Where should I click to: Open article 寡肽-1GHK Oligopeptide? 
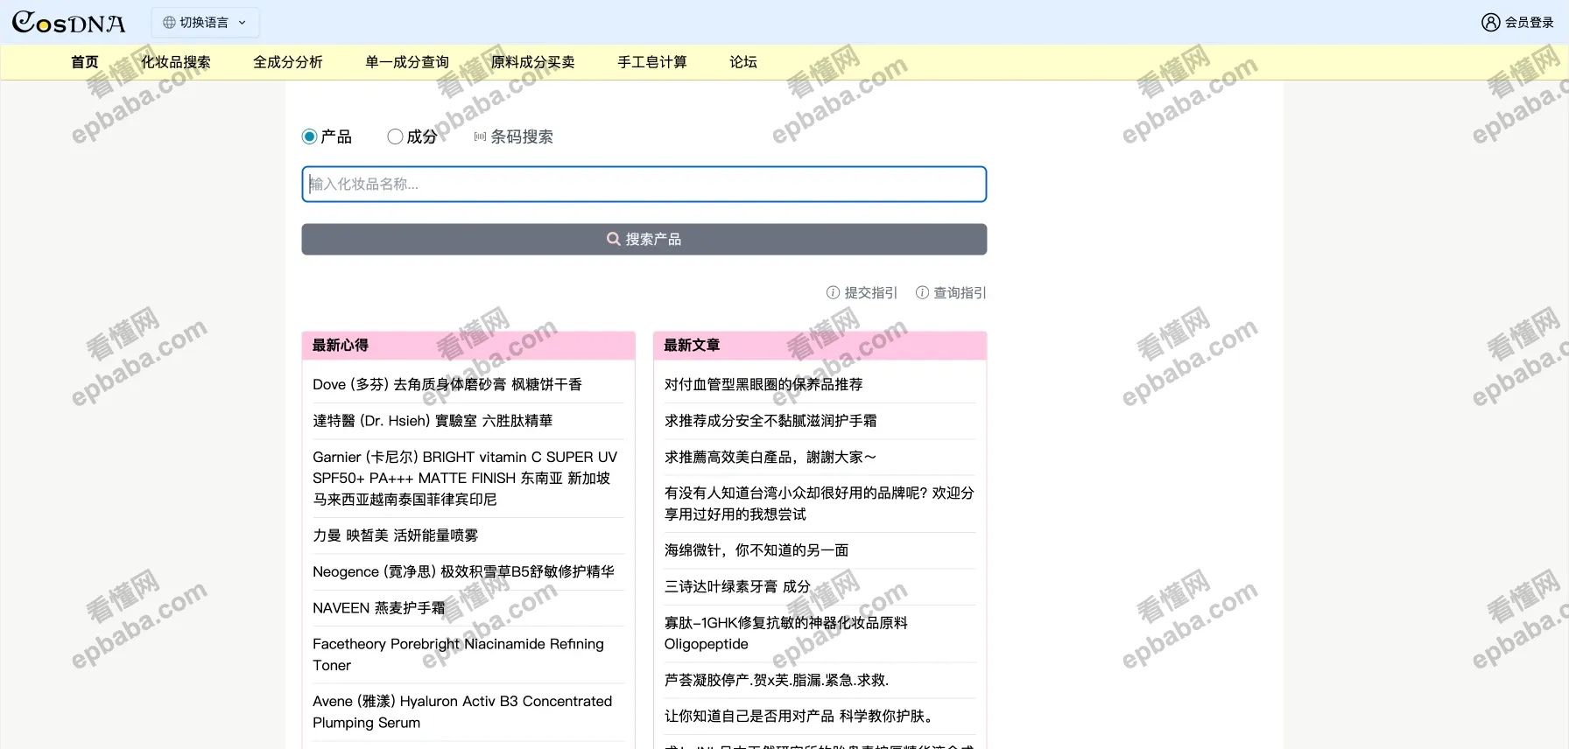[x=786, y=633]
